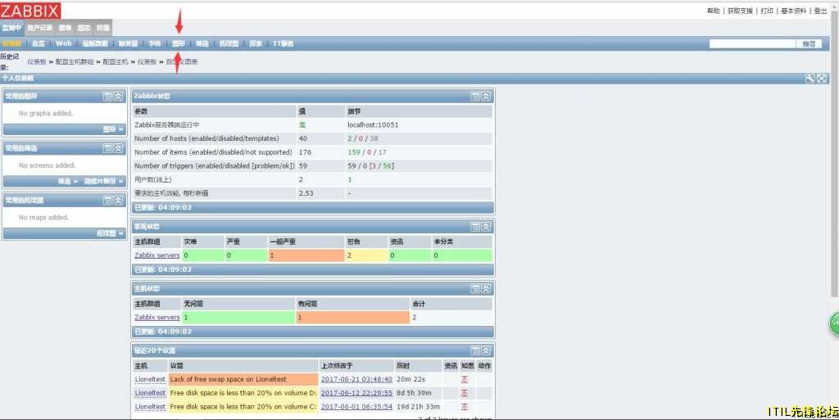Open Zabbix servers link in 主机状态
The width and height of the screenshot is (839, 420).
click(x=157, y=318)
